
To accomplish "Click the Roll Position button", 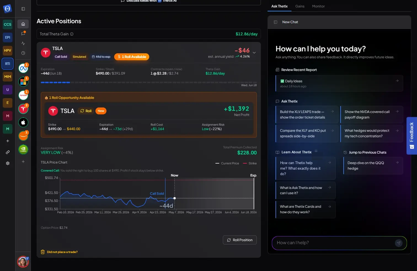I will pos(240,240).
